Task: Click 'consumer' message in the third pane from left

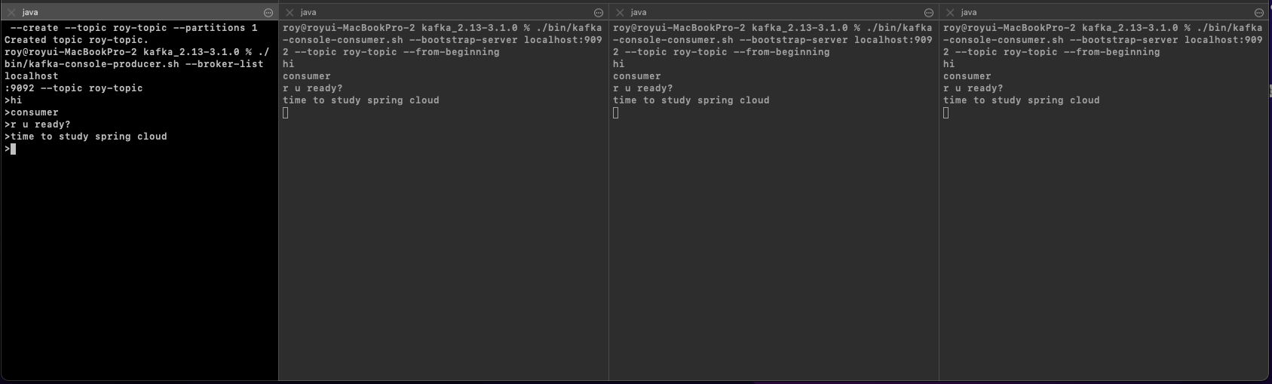Action: [637, 76]
